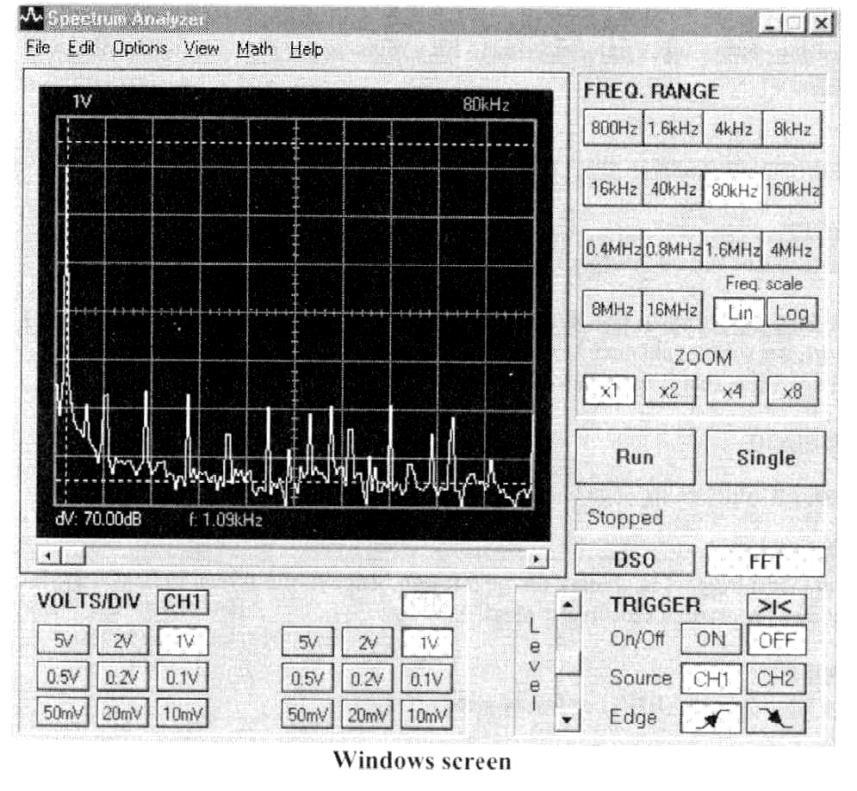Open the Options menu
Viewport: 857px width, 791px height.
140,49
